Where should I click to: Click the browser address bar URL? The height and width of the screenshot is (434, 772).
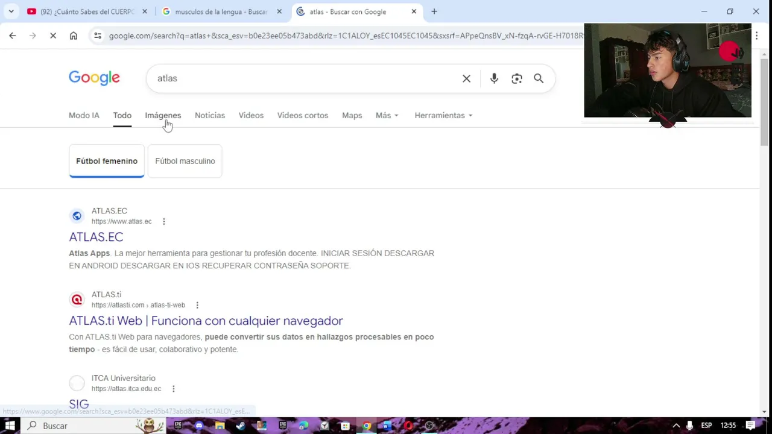coord(346,36)
